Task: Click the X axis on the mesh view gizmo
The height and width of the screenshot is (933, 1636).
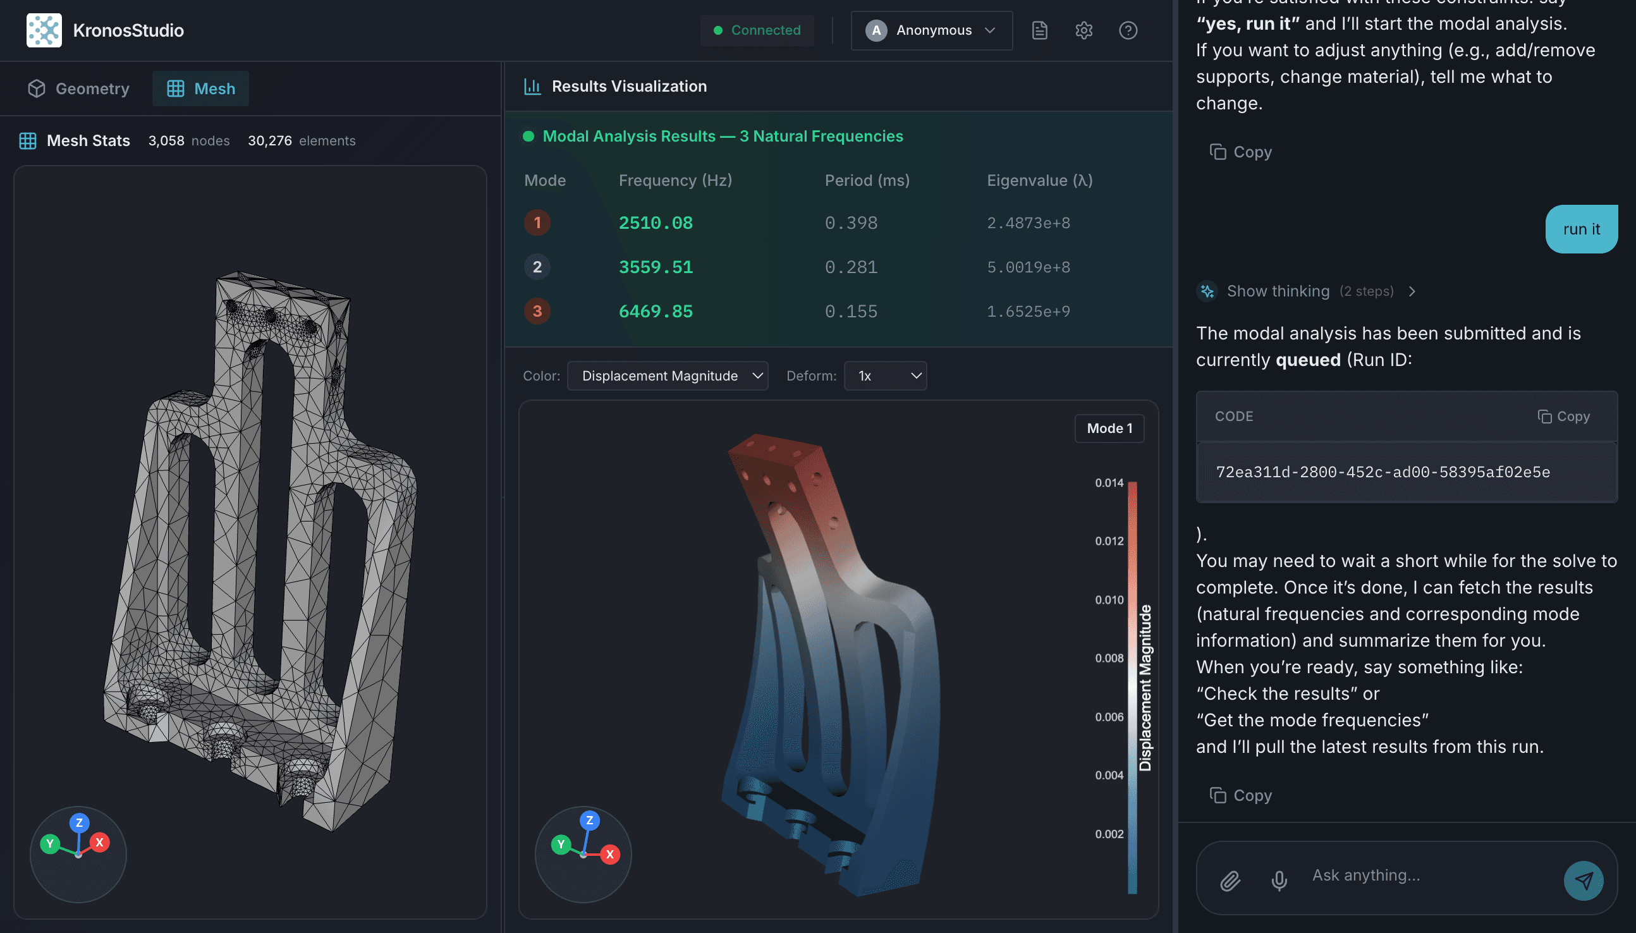Action: [101, 843]
